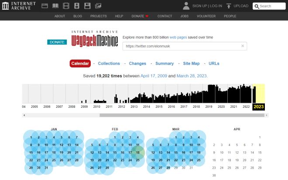Click scrollbar left arrow under timeline
Viewport: 288px width, 180px height.
click(24, 115)
